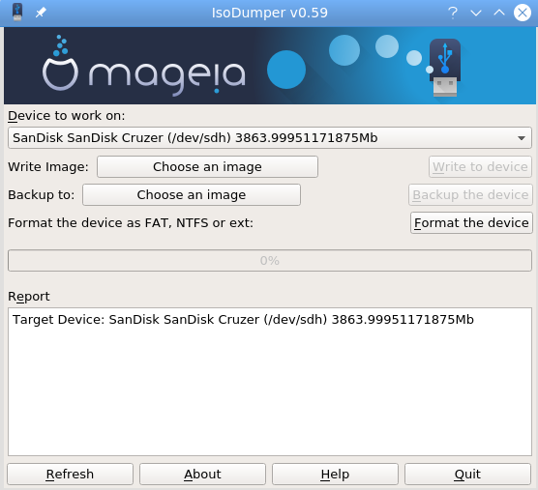Click the IsoDumper USB app icon in title bar
This screenshot has height=490, width=538.
(x=17, y=13)
